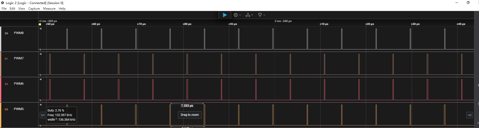This screenshot has width=479, height=128.
Task: Open the Measure menu
Action: [x=49, y=8]
